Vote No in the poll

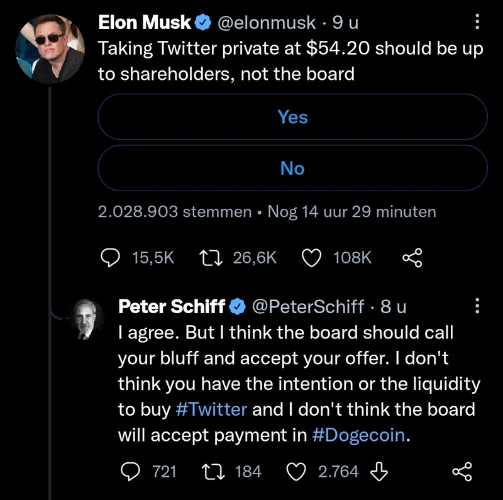(292, 169)
